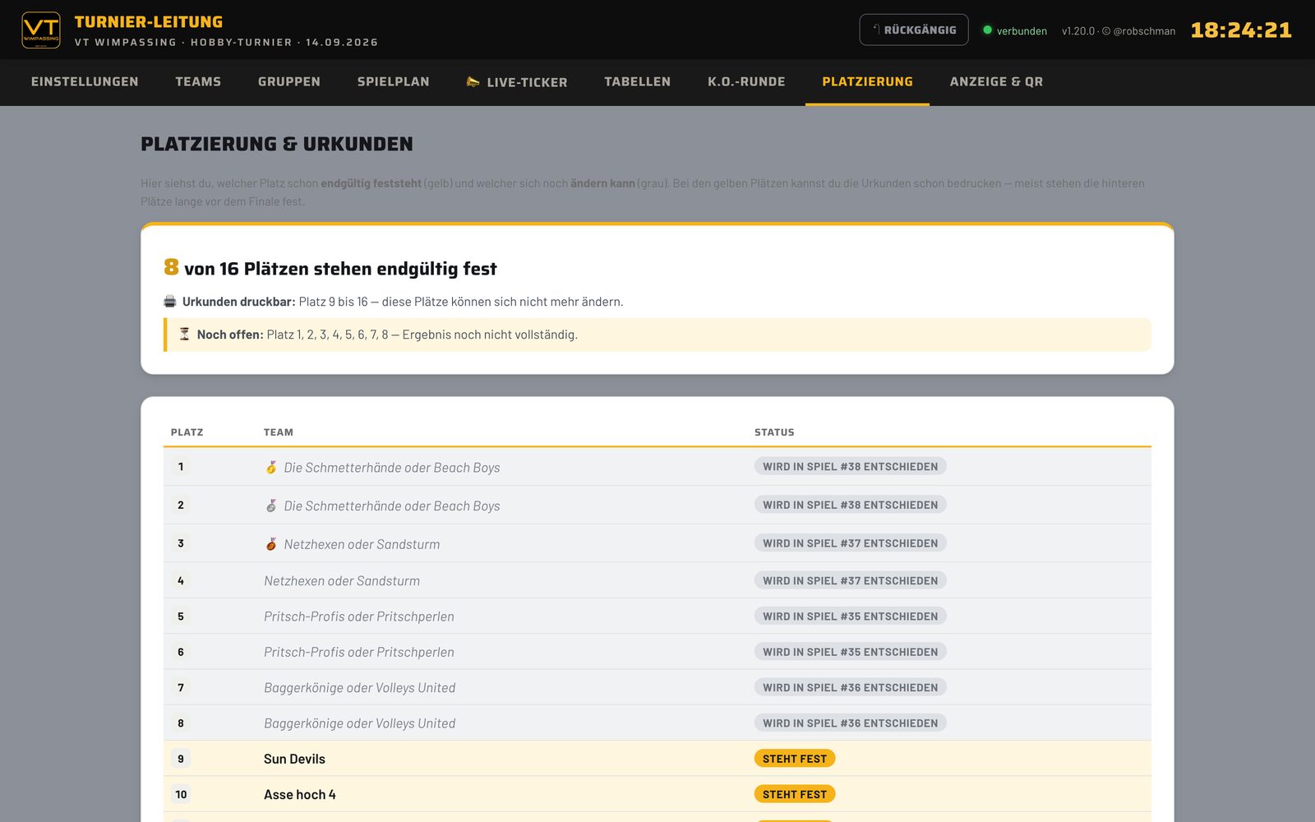Image resolution: width=1315 pixels, height=822 pixels.
Task: Click the Sun Devils team name
Action: pyautogui.click(x=294, y=759)
